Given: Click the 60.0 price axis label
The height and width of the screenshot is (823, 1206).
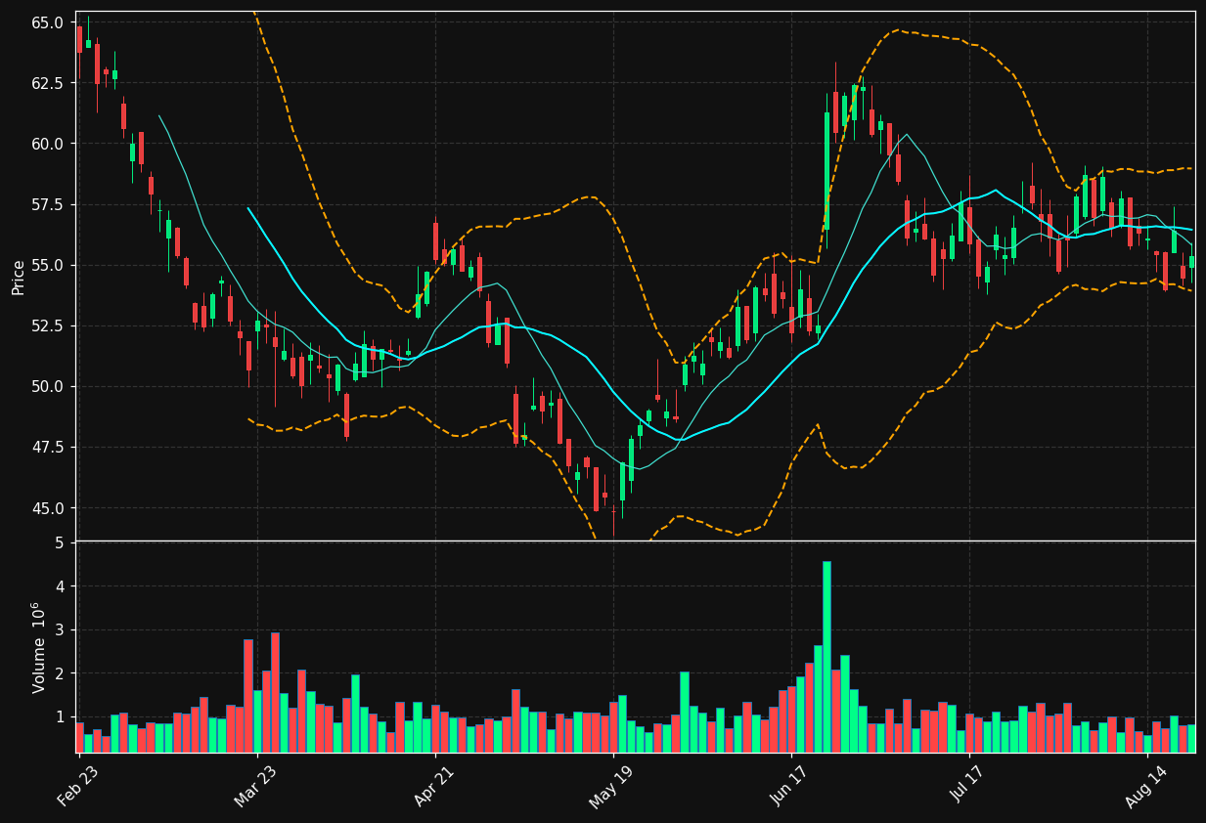Looking at the screenshot, I should (47, 144).
